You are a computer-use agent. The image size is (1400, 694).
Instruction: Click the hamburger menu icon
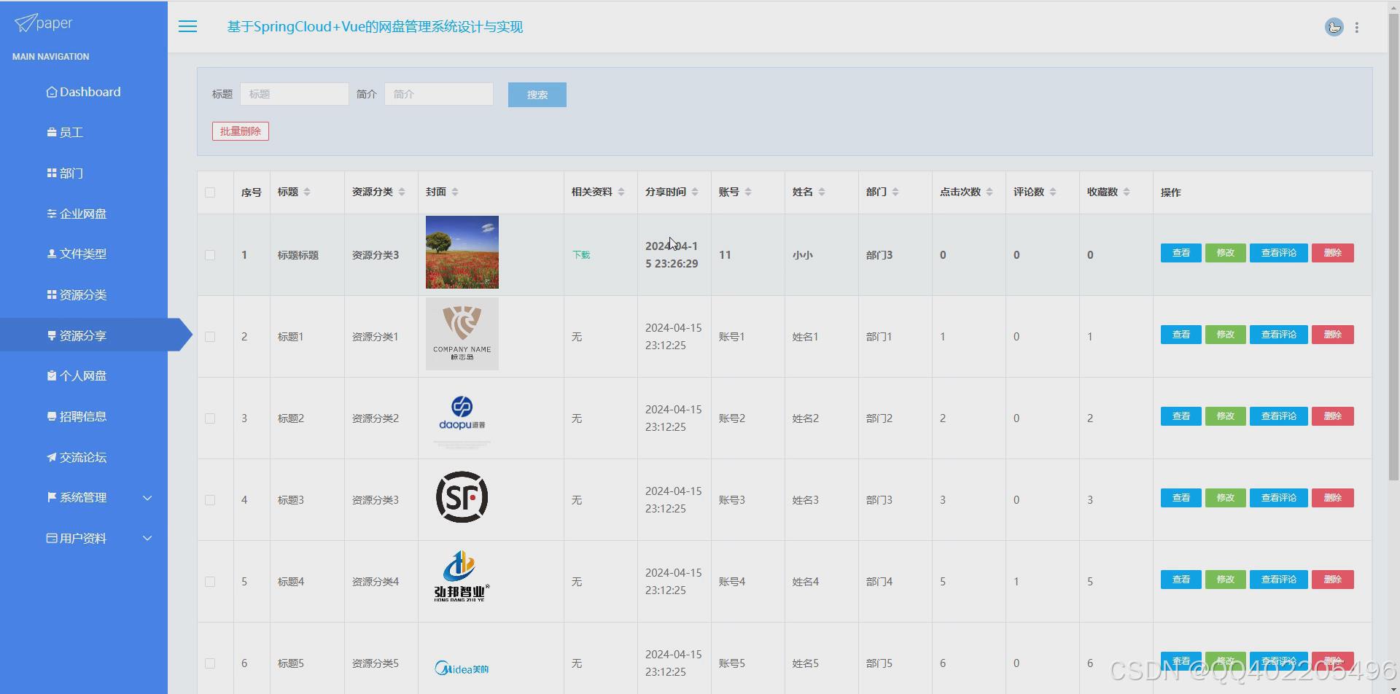tap(187, 26)
